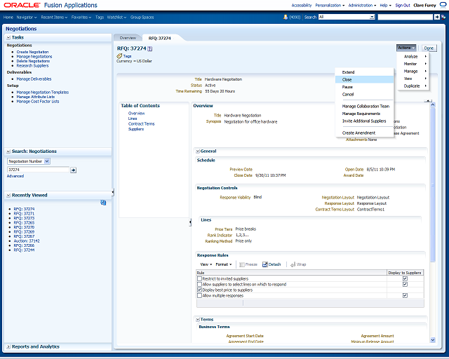The image size is (449, 359).
Task: Open Format menu in Response Rules
Action: [223, 264]
